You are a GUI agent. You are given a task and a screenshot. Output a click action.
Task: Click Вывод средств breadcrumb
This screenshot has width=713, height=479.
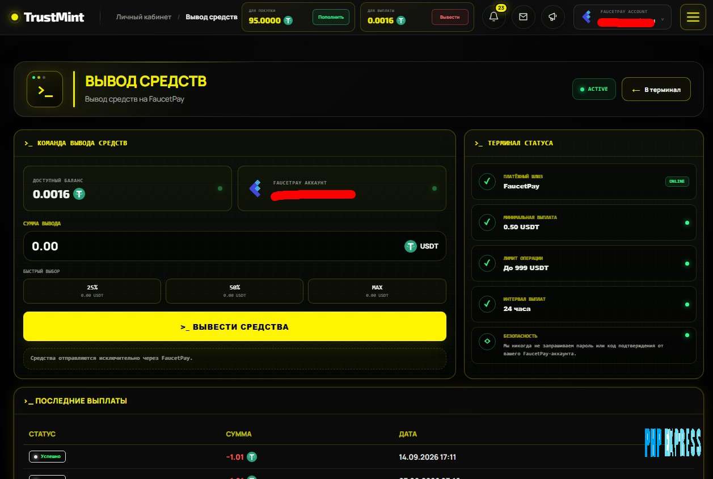point(212,17)
